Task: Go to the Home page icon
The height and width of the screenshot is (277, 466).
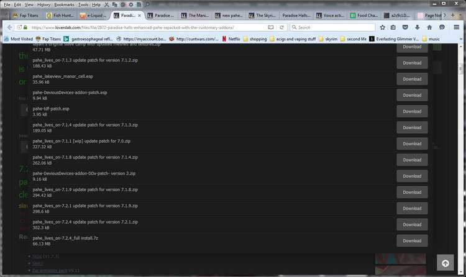Action: tap(429, 27)
